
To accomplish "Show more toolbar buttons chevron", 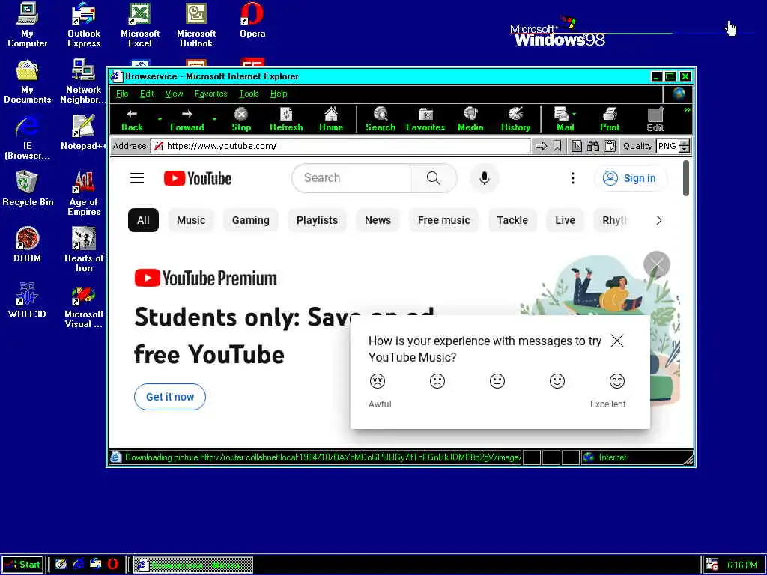I will [687, 109].
